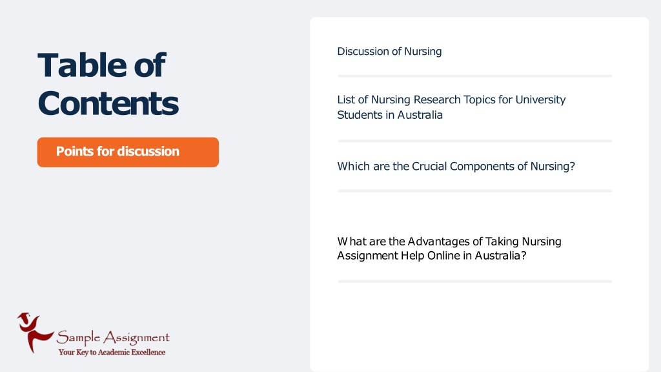Click the 'Contents' heading word
Image resolution: width=661 pixels, height=372 pixels.
click(x=108, y=103)
